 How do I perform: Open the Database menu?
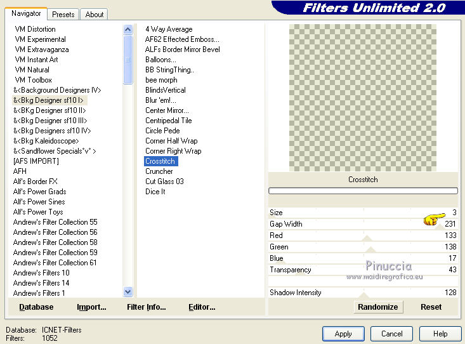[x=36, y=307]
